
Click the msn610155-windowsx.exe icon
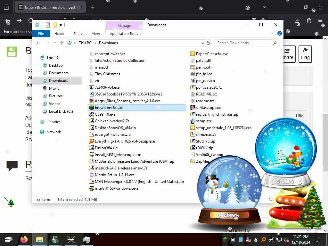pyautogui.click(x=91, y=188)
